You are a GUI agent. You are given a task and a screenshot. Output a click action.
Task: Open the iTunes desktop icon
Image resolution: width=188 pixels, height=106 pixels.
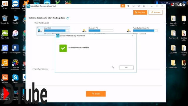pos(15,34)
